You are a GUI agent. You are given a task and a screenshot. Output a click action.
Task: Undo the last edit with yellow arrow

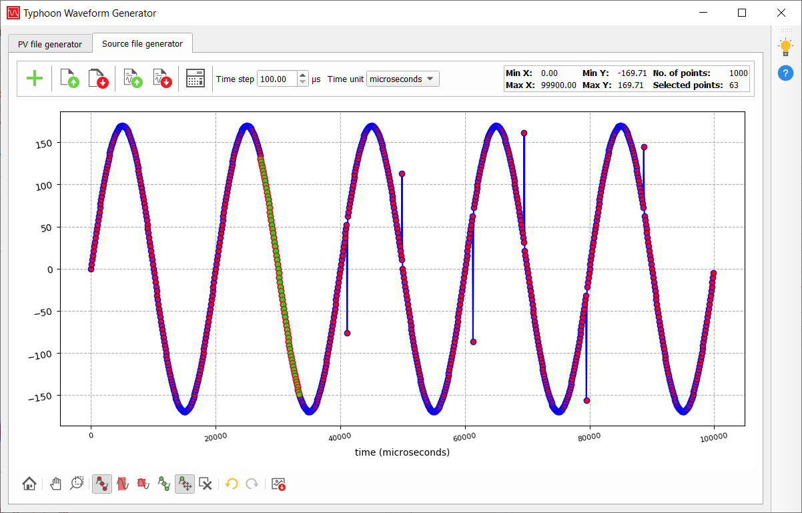(232, 484)
